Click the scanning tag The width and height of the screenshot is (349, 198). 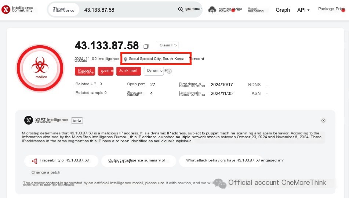[106, 71]
